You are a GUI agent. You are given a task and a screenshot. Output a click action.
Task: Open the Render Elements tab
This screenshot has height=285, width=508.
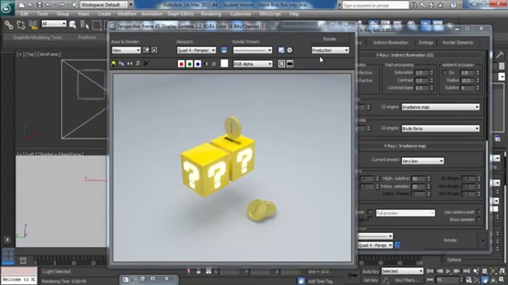(458, 42)
